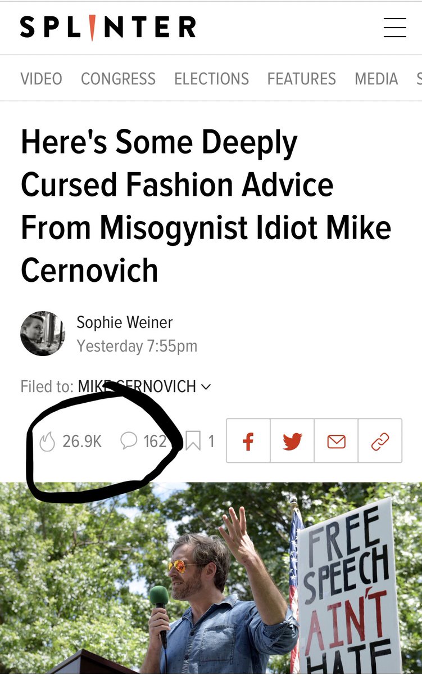Copy article link with chain icon
This screenshot has width=422, height=675.
click(x=380, y=441)
